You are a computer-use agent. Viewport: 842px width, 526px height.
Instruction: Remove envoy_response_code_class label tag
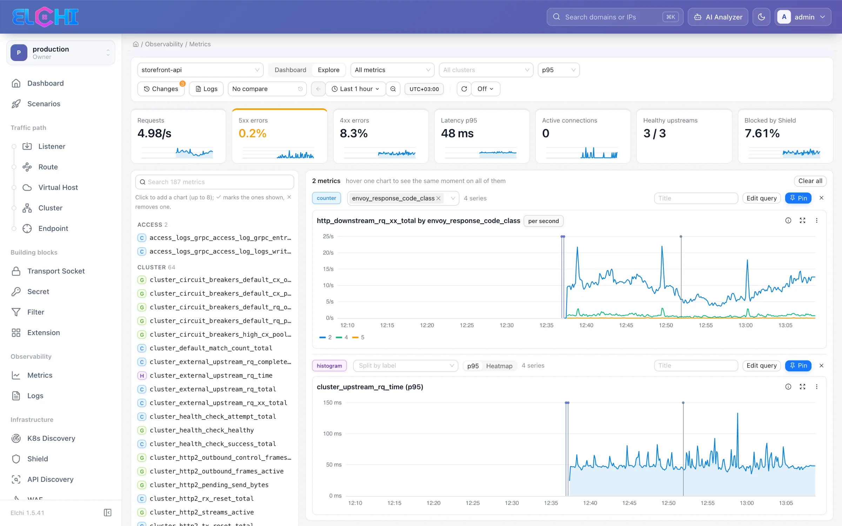click(438, 198)
